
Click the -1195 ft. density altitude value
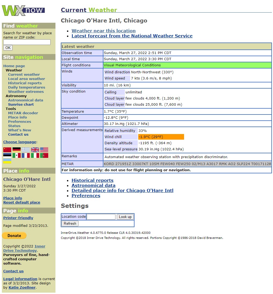point(155,143)
